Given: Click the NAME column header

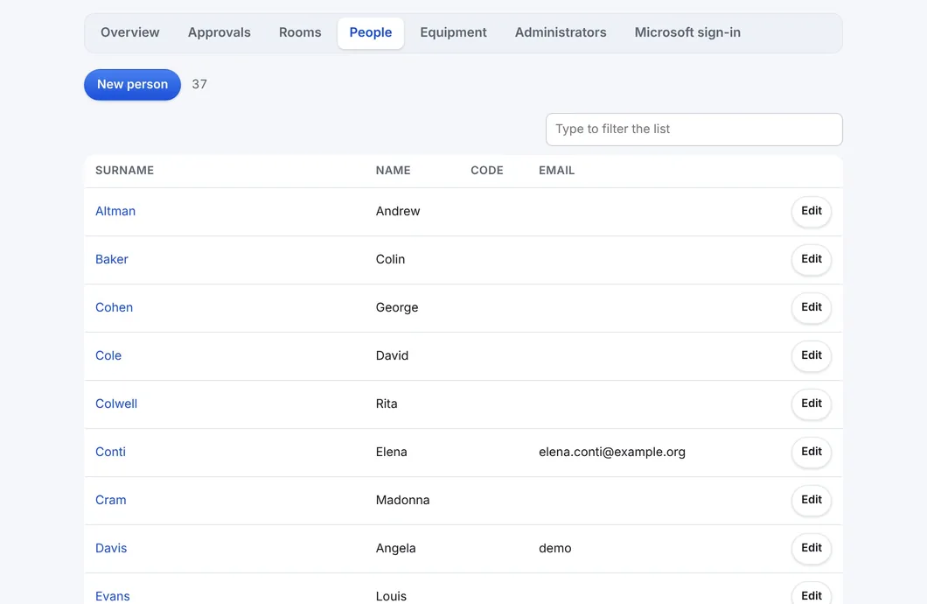Looking at the screenshot, I should [x=394, y=171].
